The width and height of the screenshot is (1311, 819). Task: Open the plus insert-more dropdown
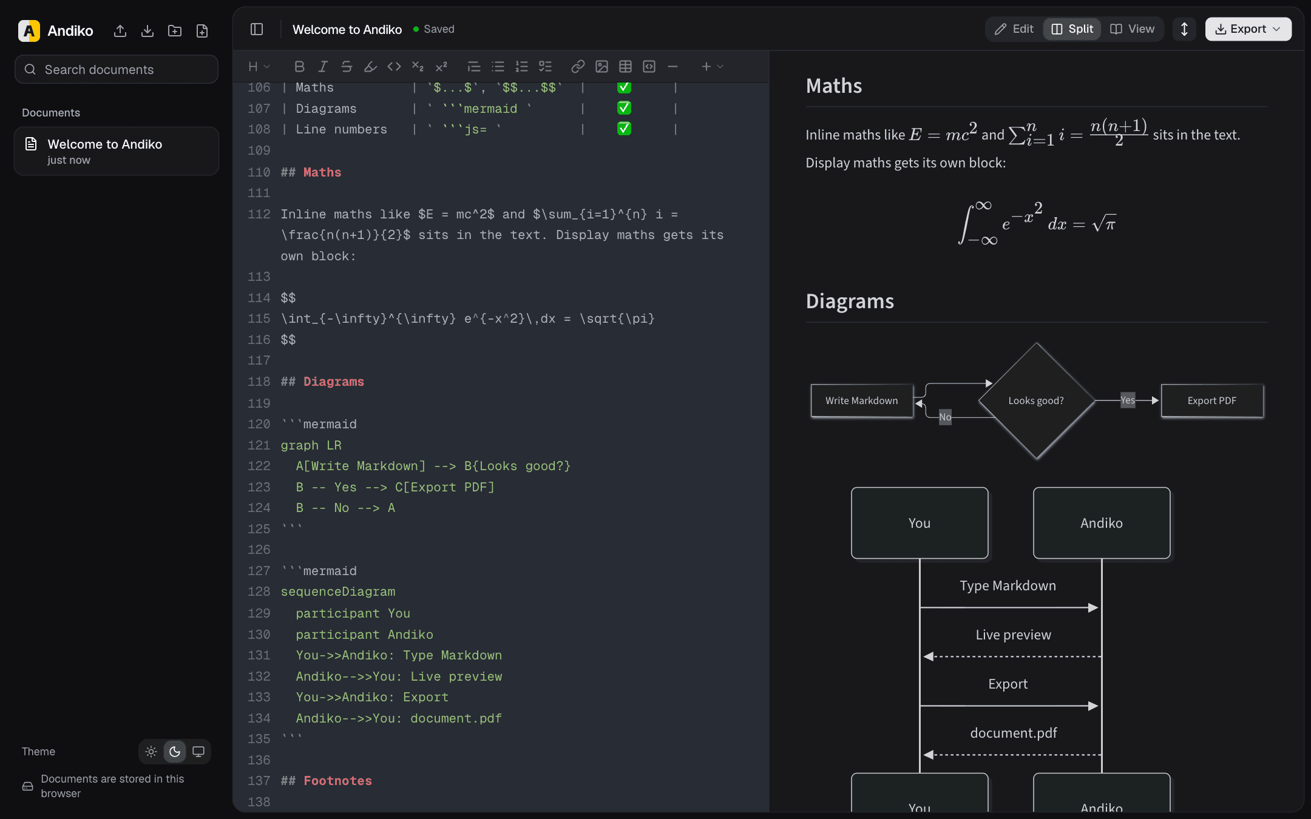712,67
